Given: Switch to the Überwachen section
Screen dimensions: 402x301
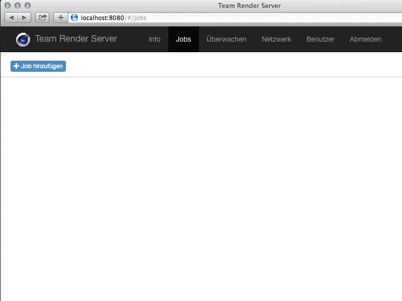Looking at the screenshot, I should tap(226, 39).
